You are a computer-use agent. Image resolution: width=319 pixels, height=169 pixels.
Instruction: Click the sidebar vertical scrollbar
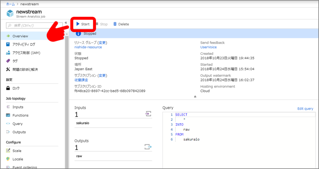(67, 102)
